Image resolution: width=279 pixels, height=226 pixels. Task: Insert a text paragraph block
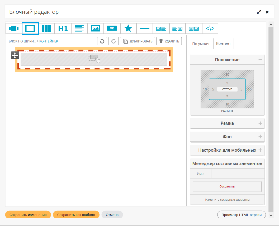pos(79,28)
